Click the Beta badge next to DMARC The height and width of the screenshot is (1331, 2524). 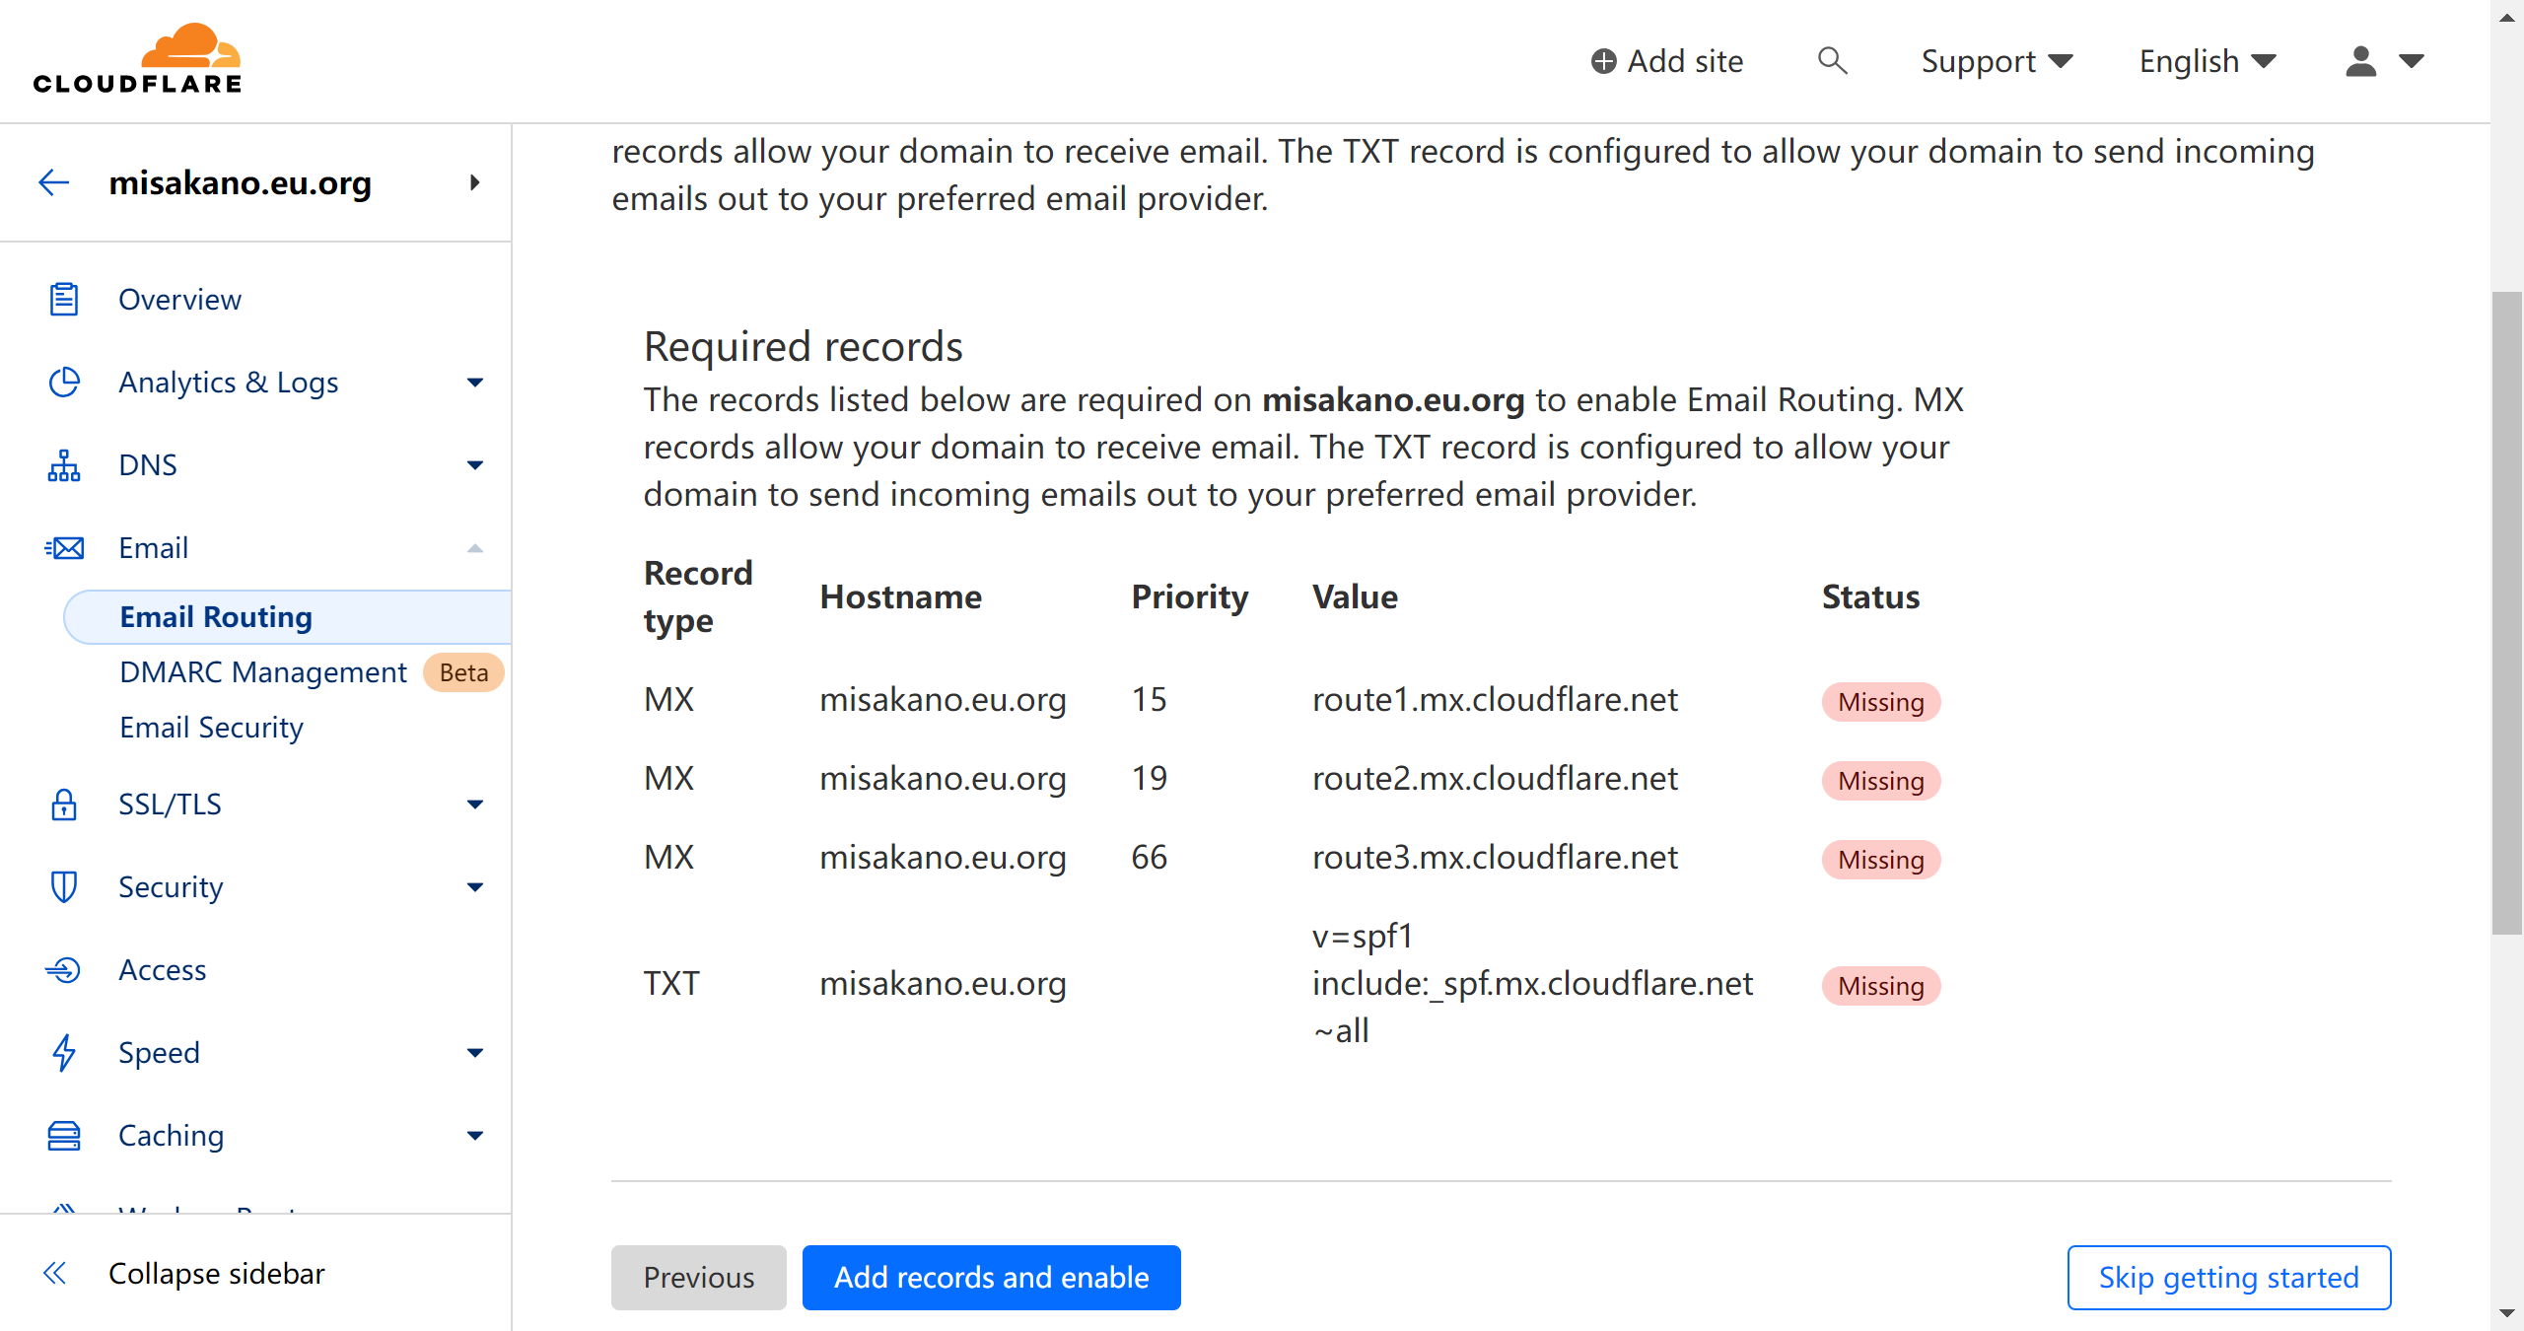463,672
